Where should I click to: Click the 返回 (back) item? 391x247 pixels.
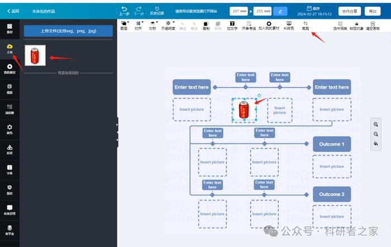pos(13,11)
